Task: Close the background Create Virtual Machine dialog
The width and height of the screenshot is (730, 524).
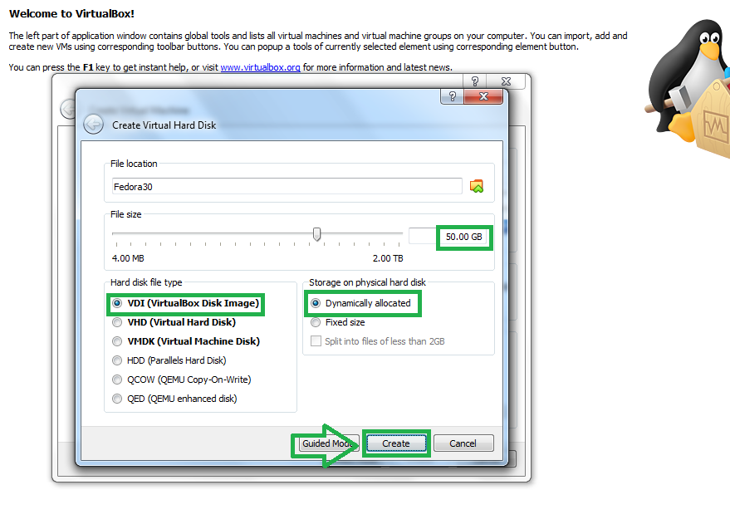Action: pos(506,81)
